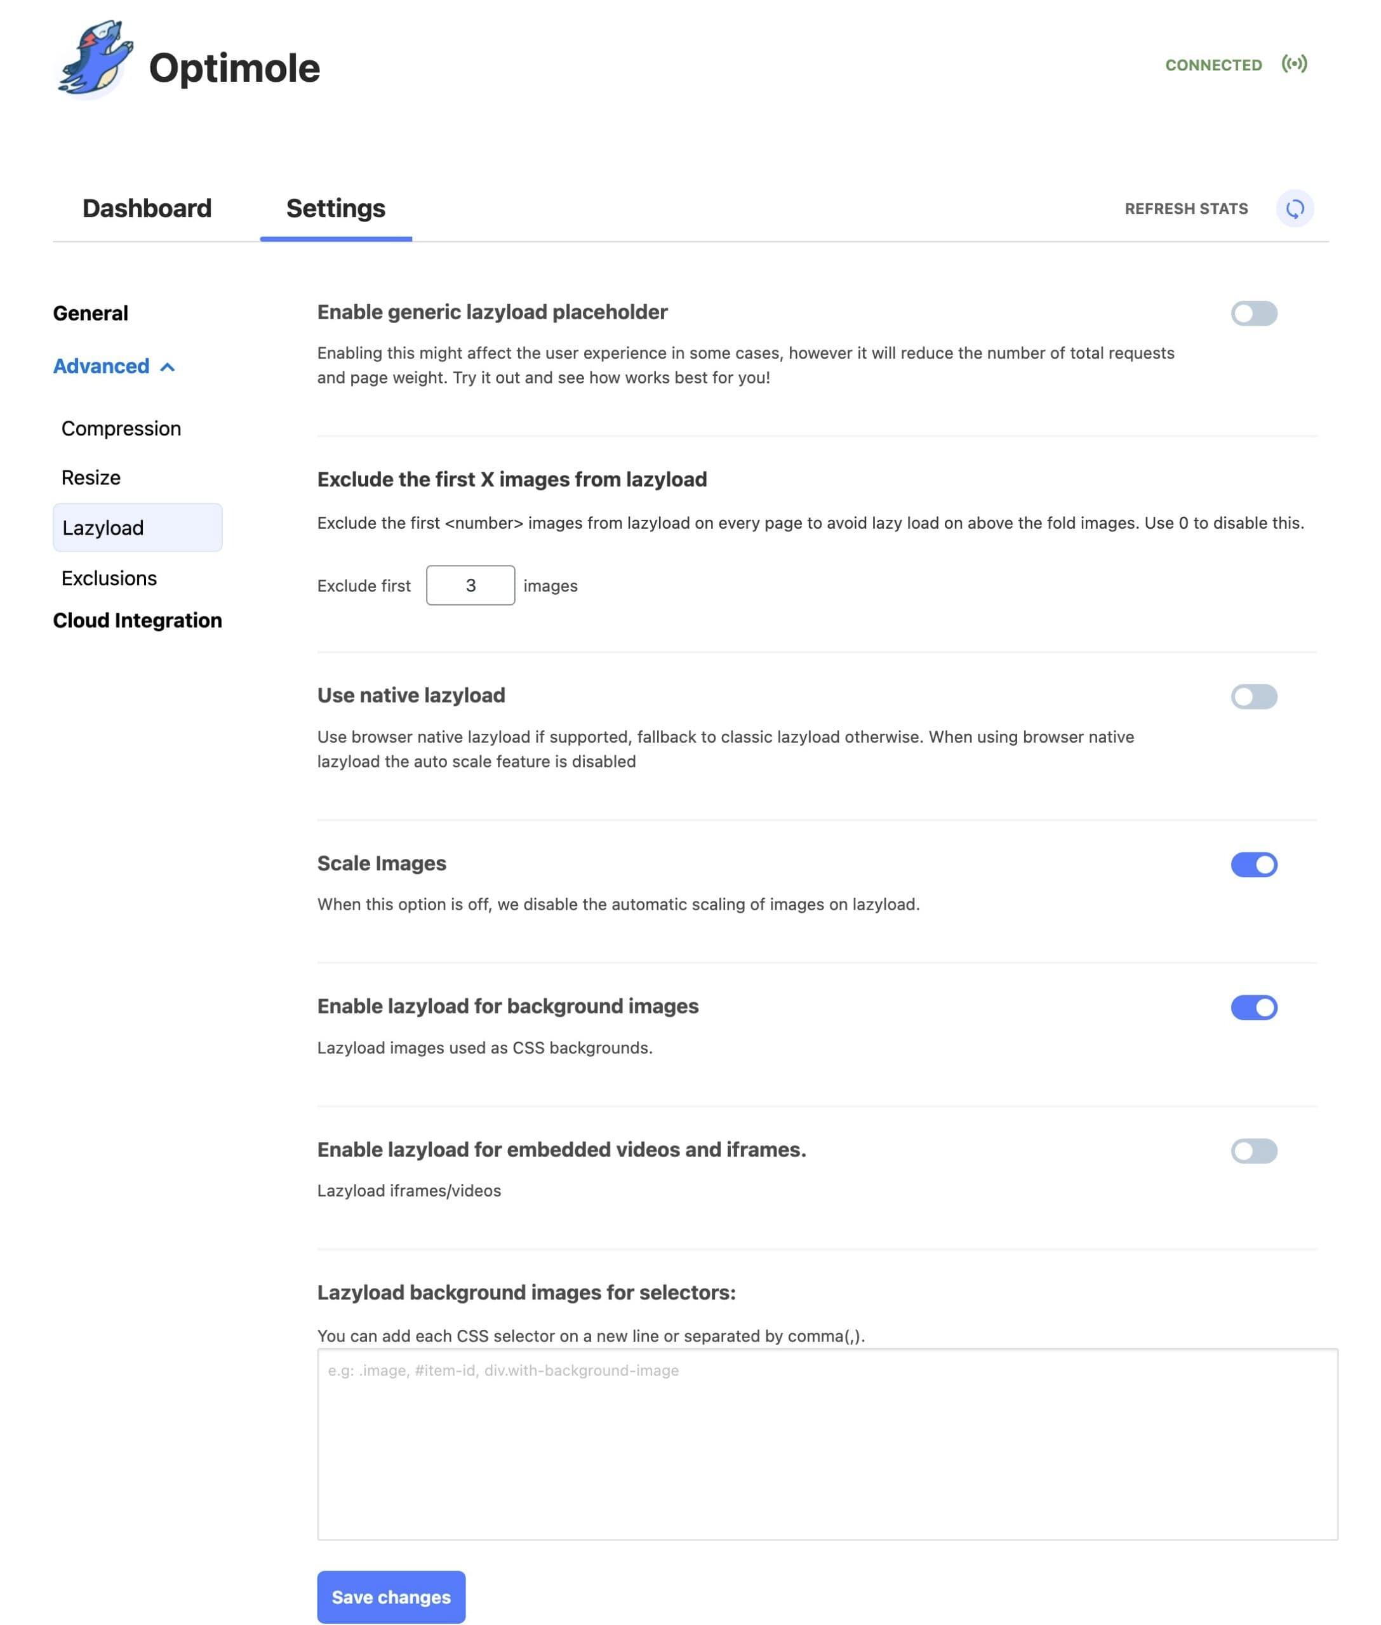1381x1625 pixels.
Task: Open the General settings section
Action: click(90, 313)
